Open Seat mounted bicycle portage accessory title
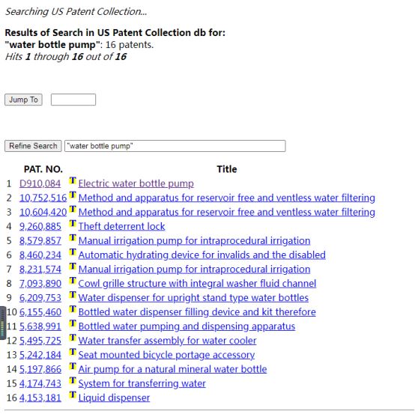Image resolution: width=415 pixels, height=417 pixels. coord(166,356)
